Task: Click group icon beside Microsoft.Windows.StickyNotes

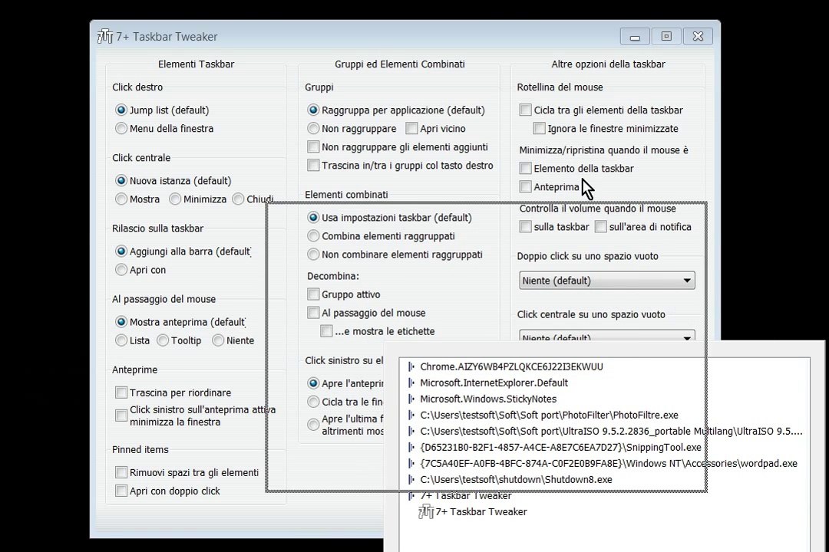Action: [x=411, y=399]
